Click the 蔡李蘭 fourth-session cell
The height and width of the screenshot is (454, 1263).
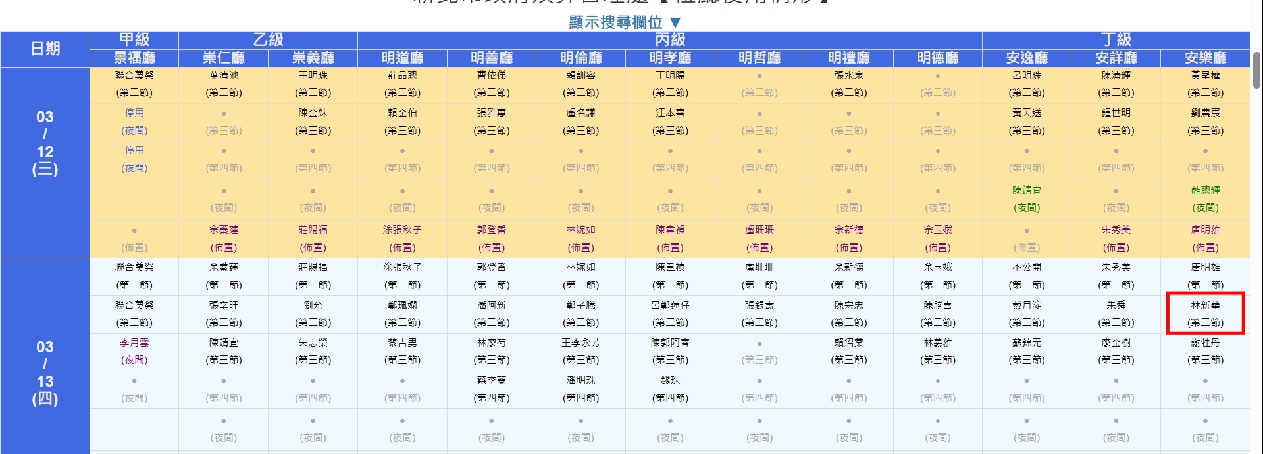pyautogui.click(x=492, y=389)
